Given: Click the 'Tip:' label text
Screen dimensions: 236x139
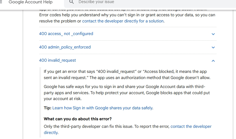Looking at the screenshot, I should pyautogui.click(x=47, y=108).
